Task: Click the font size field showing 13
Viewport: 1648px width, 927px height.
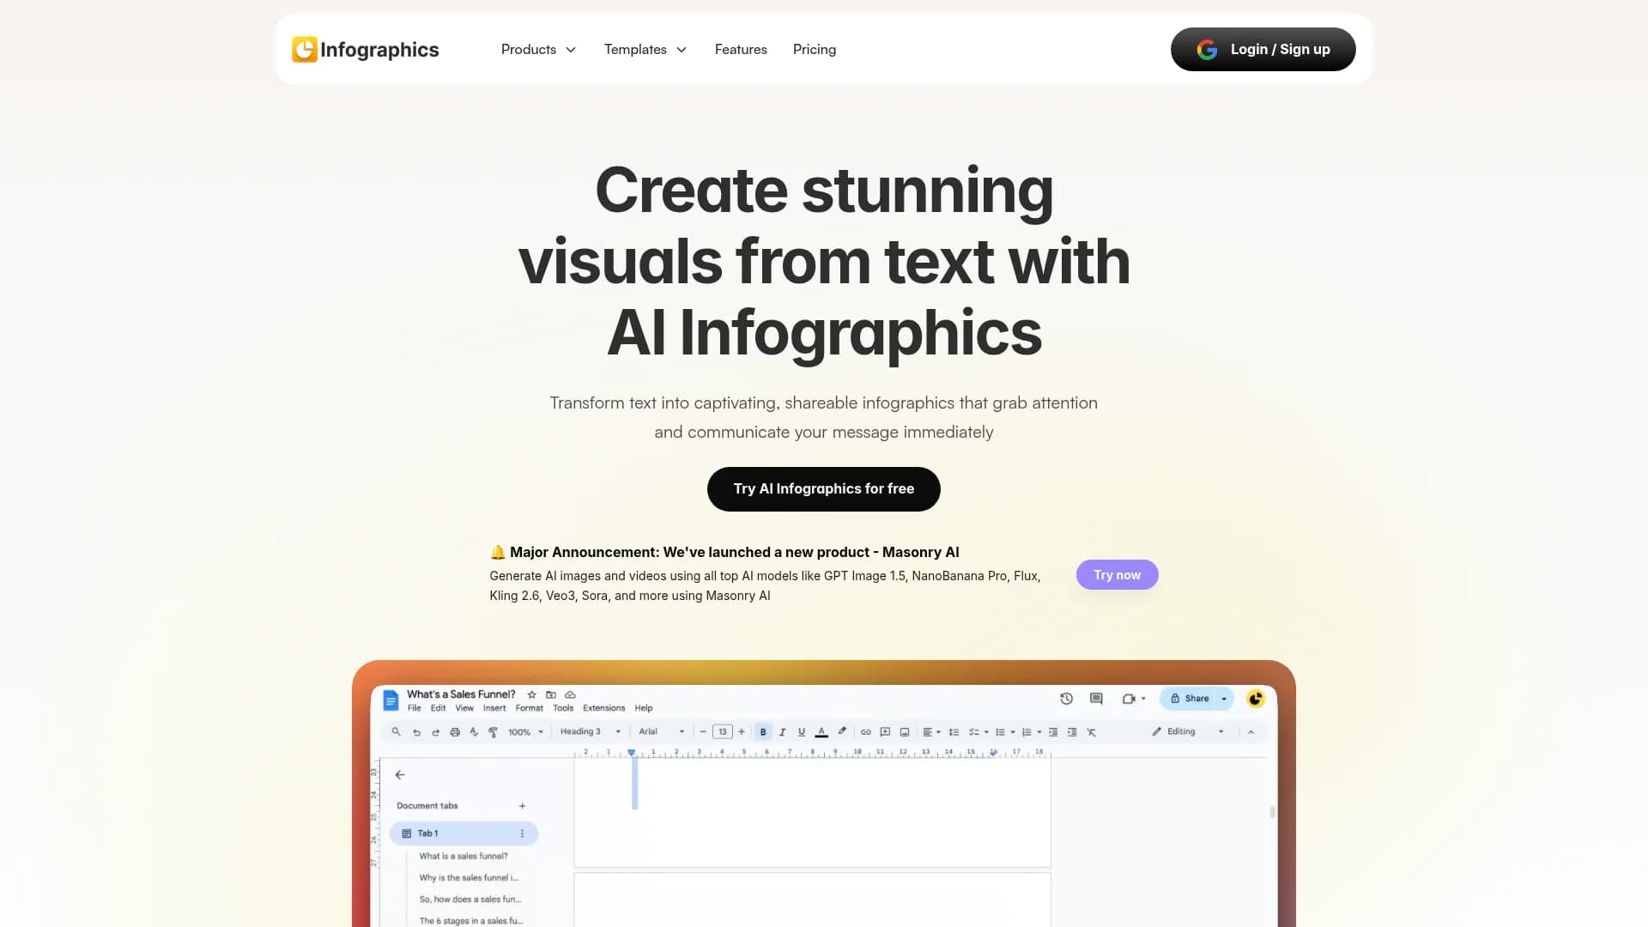Action: click(723, 732)
